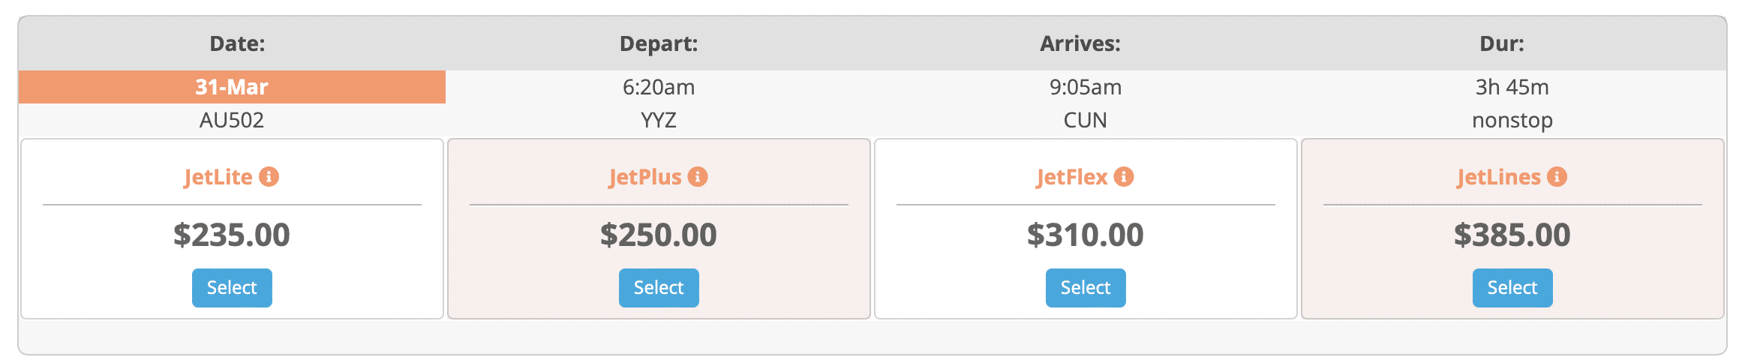Click the JetLines information icon
The height and width of the screenshot is (363, 1739).
tap(1557, 177)
